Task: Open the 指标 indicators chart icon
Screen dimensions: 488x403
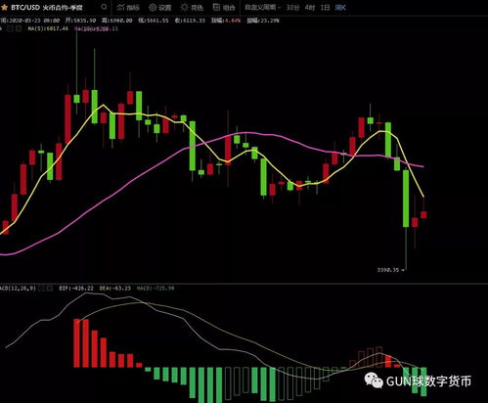Action: click(x=121, y=7)
